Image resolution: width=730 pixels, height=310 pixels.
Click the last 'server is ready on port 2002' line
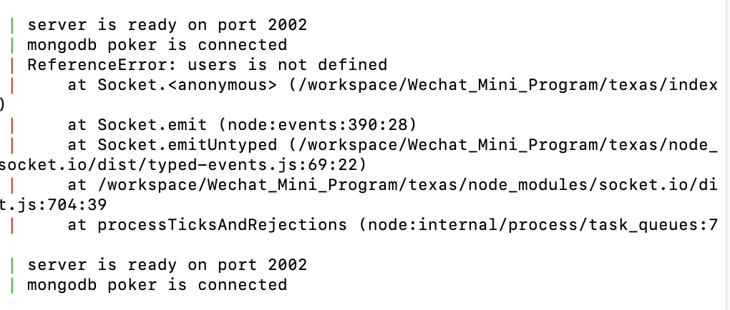point(167,264)
